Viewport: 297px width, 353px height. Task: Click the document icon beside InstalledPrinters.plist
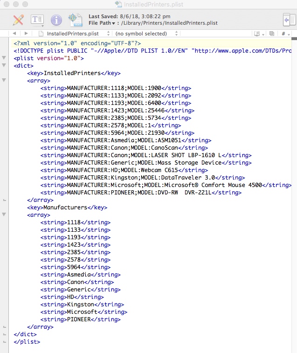[41, 34]
